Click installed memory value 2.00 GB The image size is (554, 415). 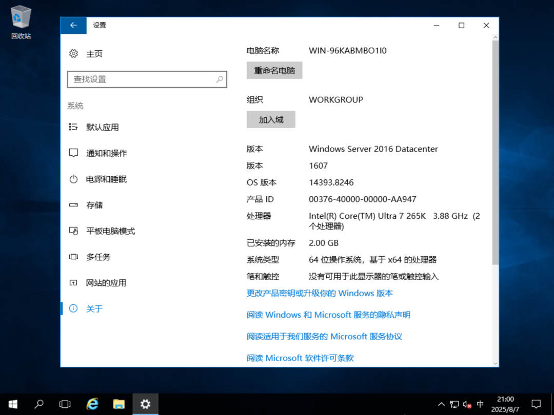[x=324, y=243]
